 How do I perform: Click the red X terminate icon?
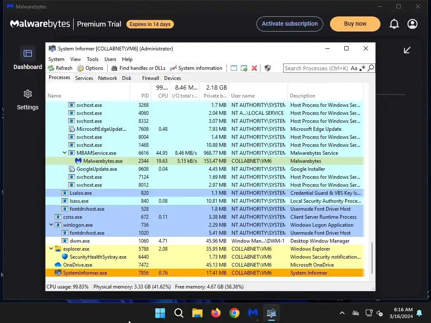[254, 68]
